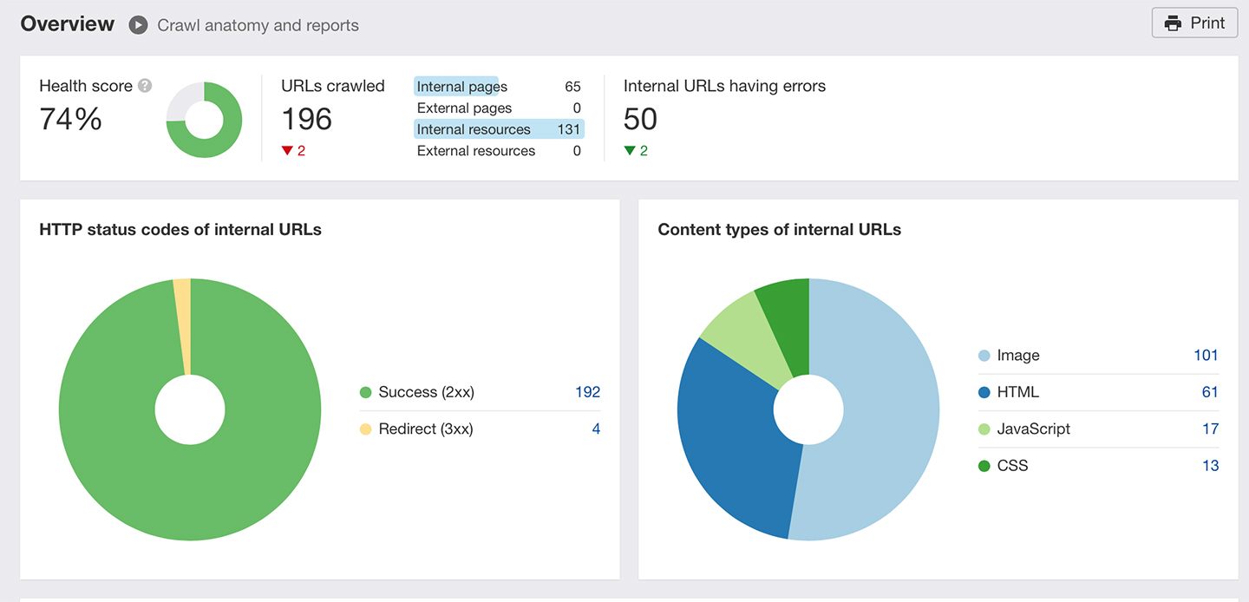This screenshot has width=1249, height=602.
Task: Click the Image legend color dot
Action: coord(984,356)
